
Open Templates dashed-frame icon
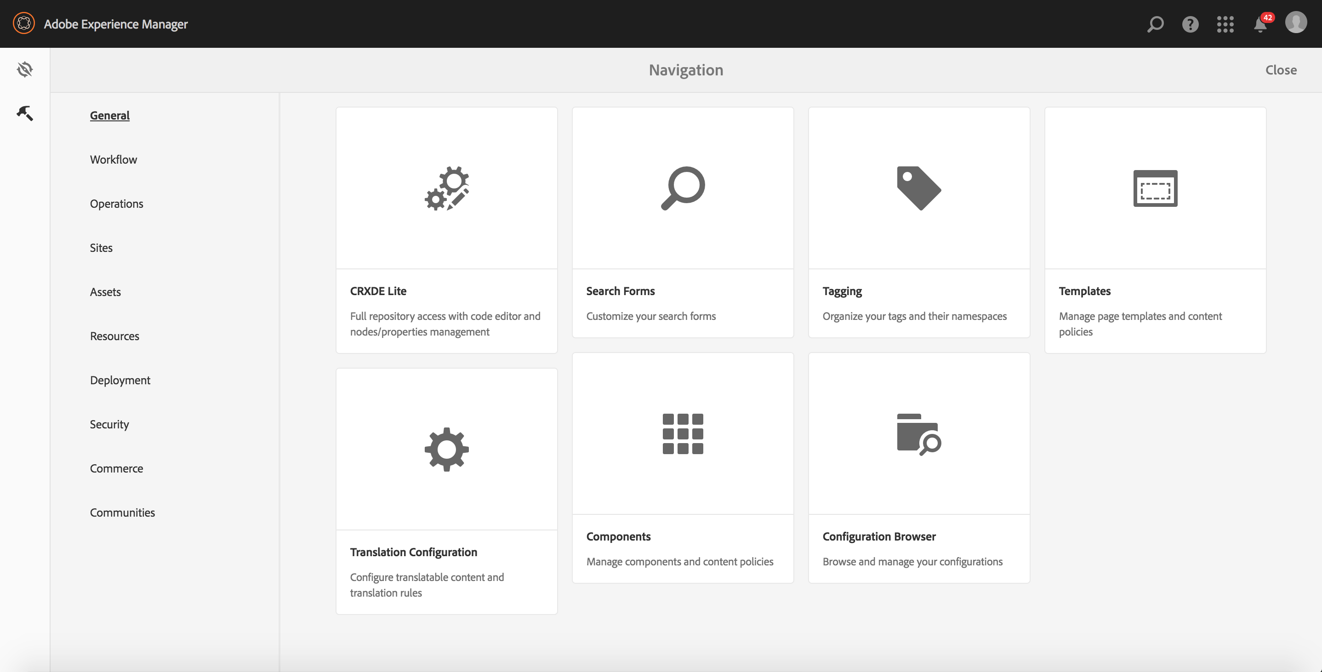(x=1155, y=188)
